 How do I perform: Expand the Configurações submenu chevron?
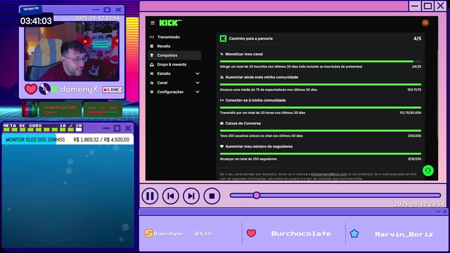tap(198, 92)
